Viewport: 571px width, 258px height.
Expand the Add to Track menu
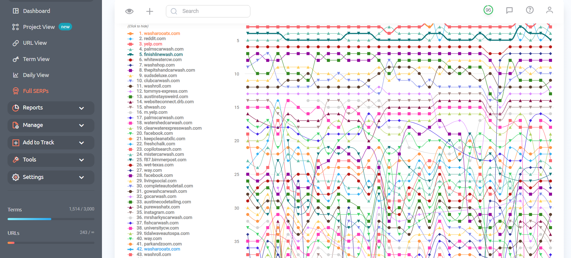click(x=51, y=143)
